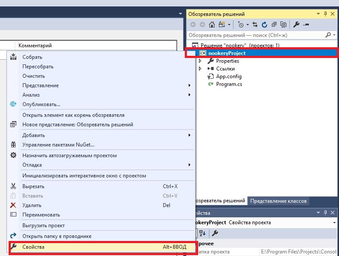Expand the Ссылки references node arrow

[200, 69]
